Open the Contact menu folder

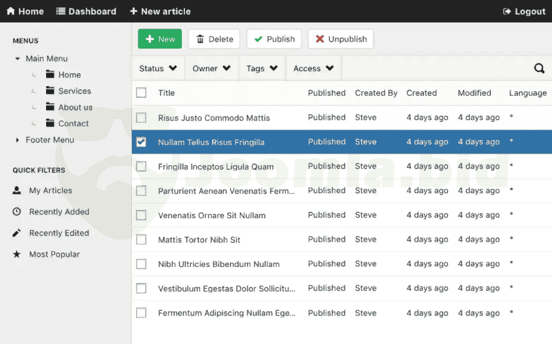73,124
